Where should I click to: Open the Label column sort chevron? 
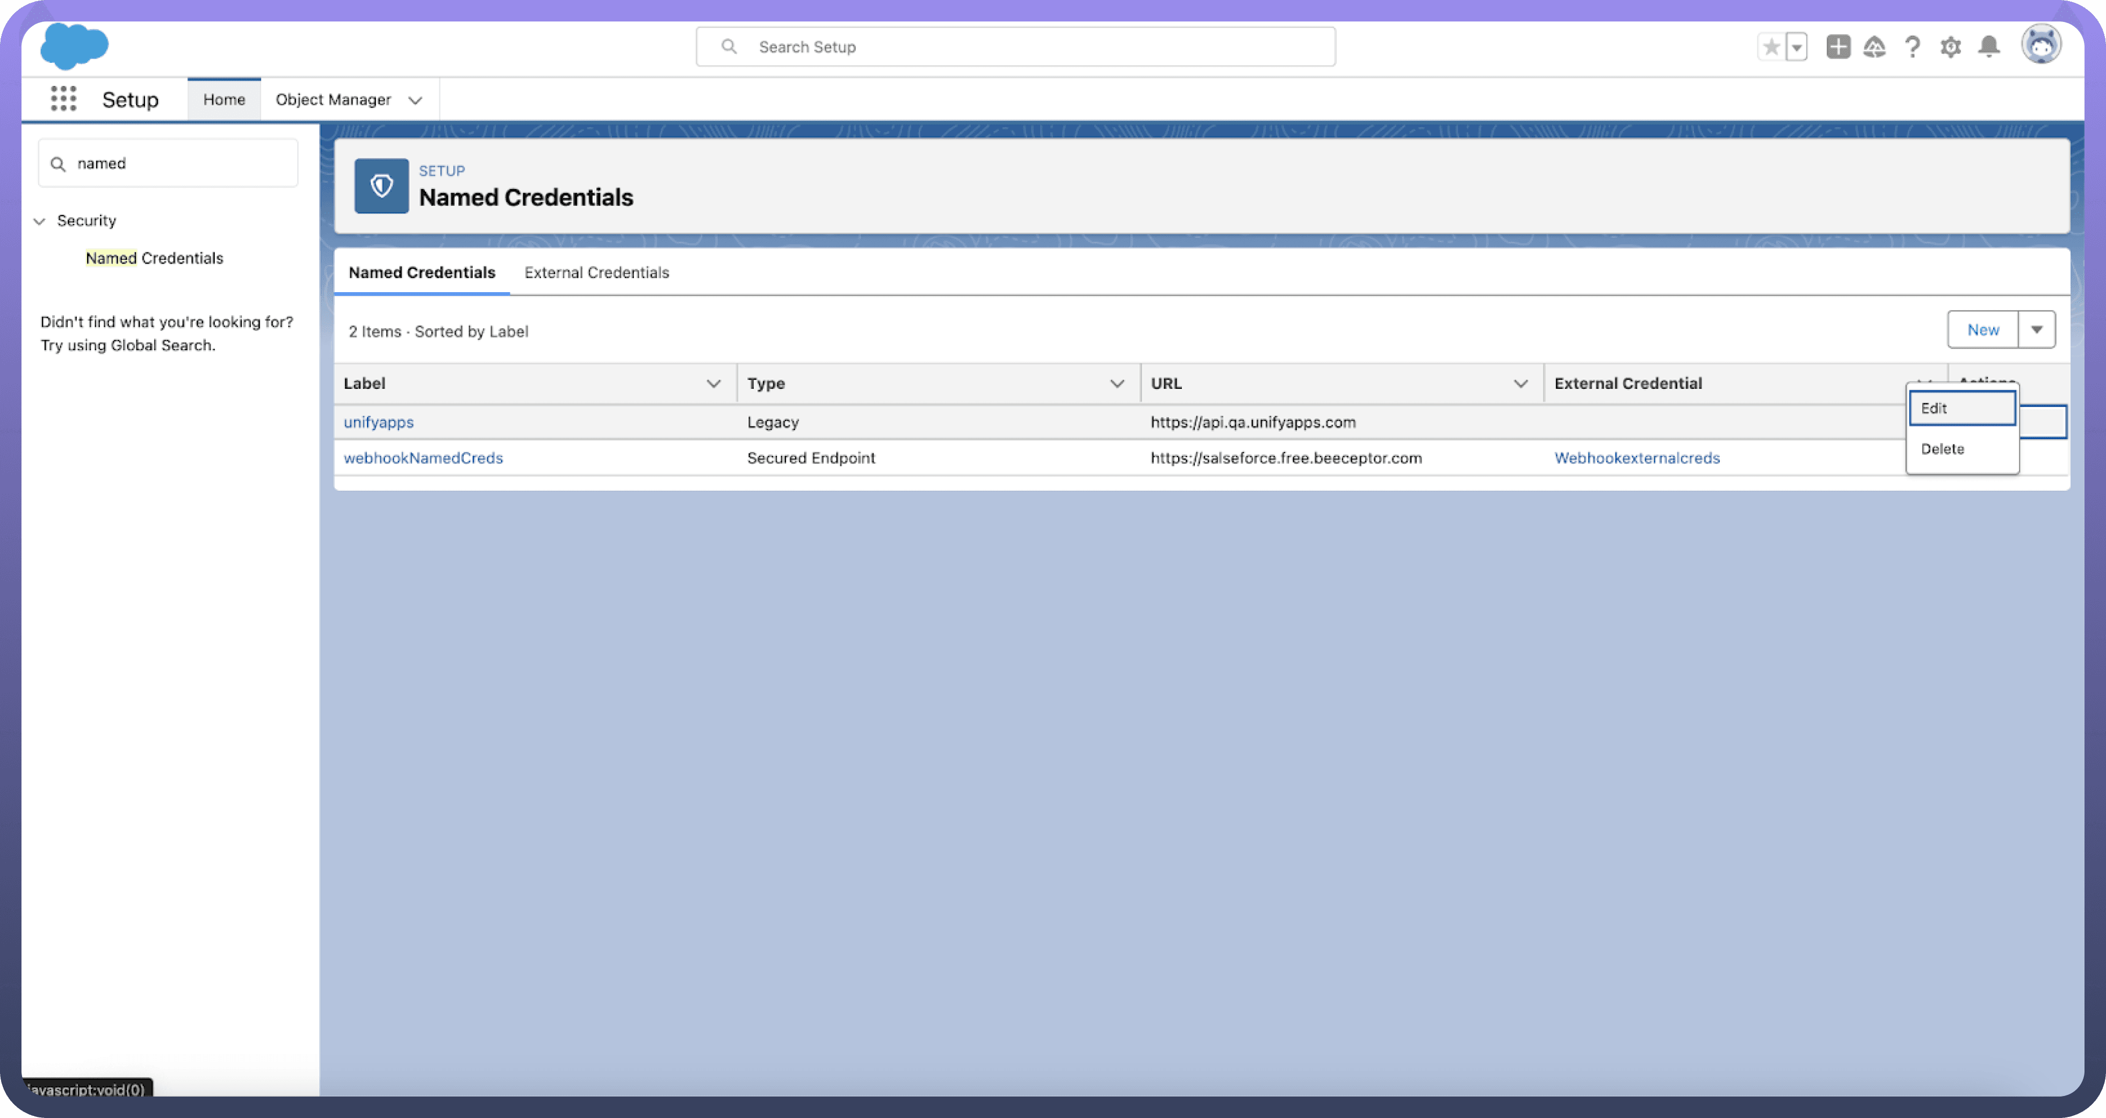pyautogui.click(x=713, y=383)
